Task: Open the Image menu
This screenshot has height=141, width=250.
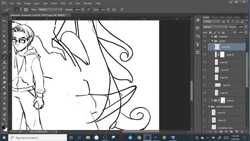Action: coord(27,4)
